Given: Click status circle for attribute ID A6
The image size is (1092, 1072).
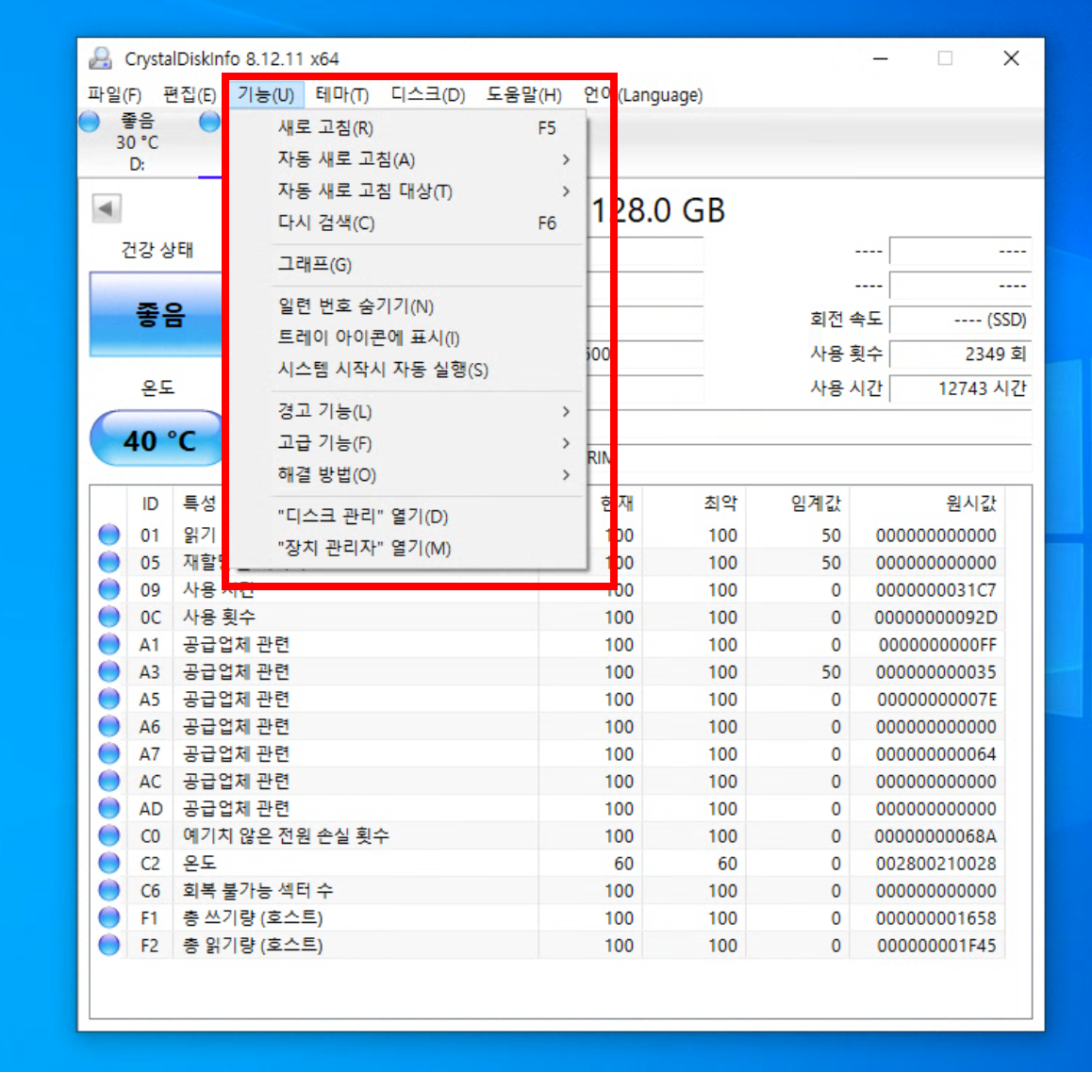Looking at the screenshot, I should pyautogui.click(x=109, y=726).
